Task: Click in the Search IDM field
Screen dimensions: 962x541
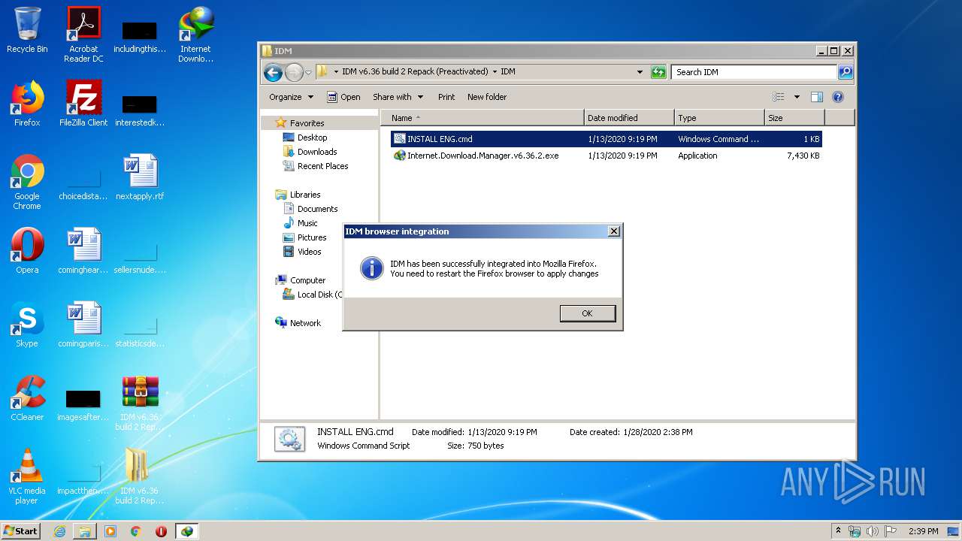Action: tap(754, 72)
